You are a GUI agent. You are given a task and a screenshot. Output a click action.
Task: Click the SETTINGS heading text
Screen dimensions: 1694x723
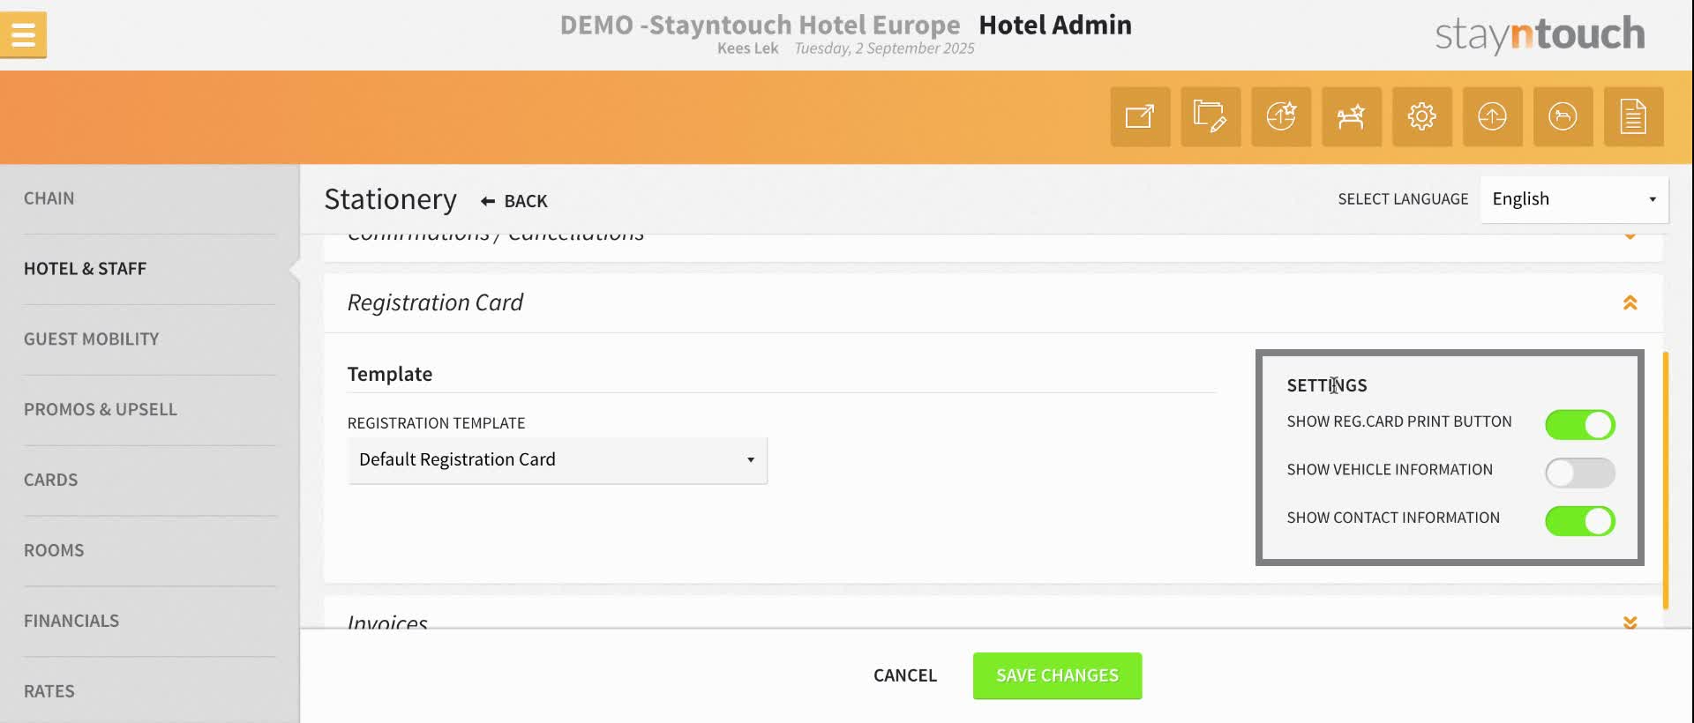pyautogui.click(x=1326, y=385)
